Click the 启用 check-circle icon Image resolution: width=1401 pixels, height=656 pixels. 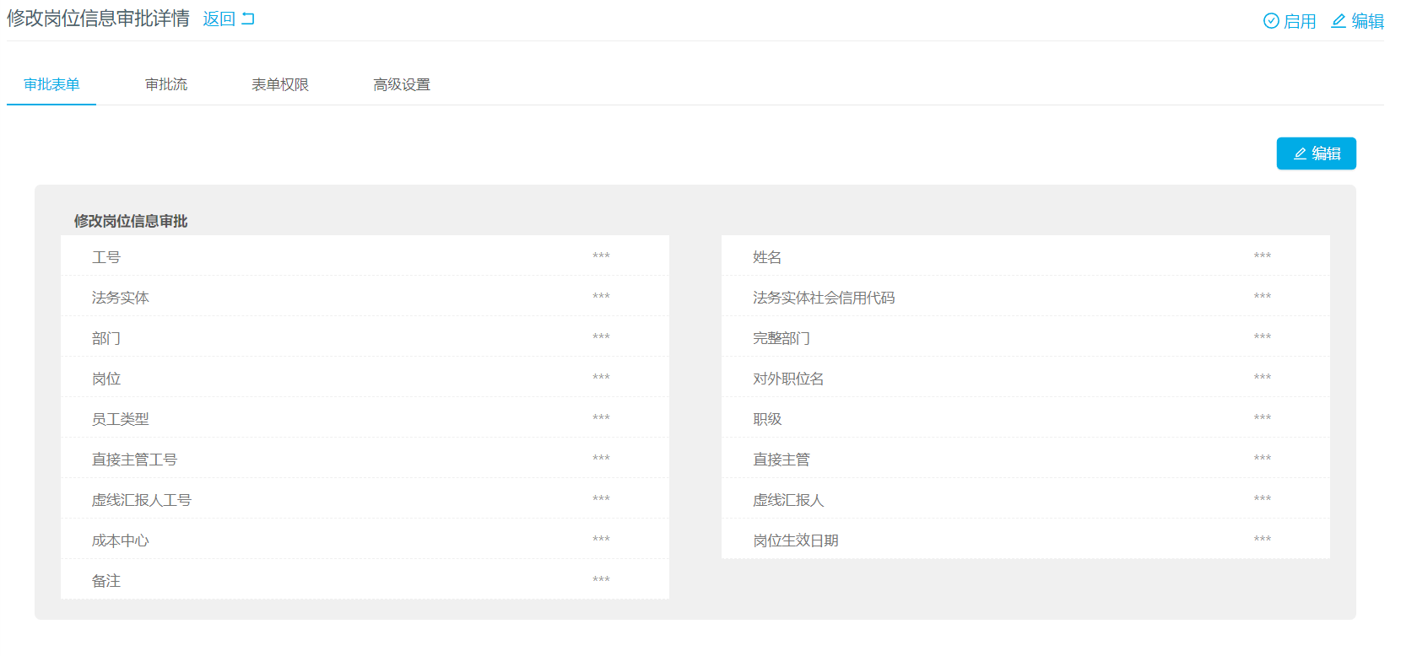1271,21
